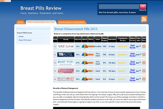Click the 67 days guarantee cell

(x=112, y=46)
